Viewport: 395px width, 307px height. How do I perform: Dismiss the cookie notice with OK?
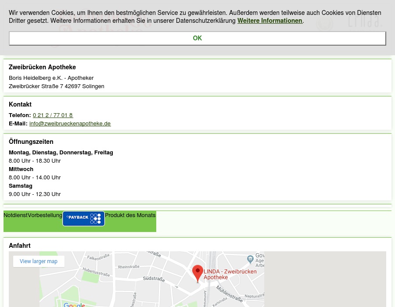click(197, 38)
